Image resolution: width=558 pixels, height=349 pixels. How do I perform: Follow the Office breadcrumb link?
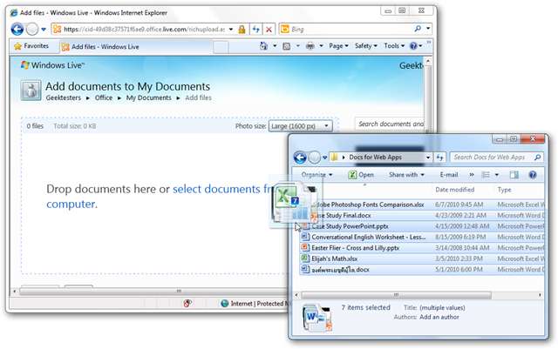click(x=104, y=97)
